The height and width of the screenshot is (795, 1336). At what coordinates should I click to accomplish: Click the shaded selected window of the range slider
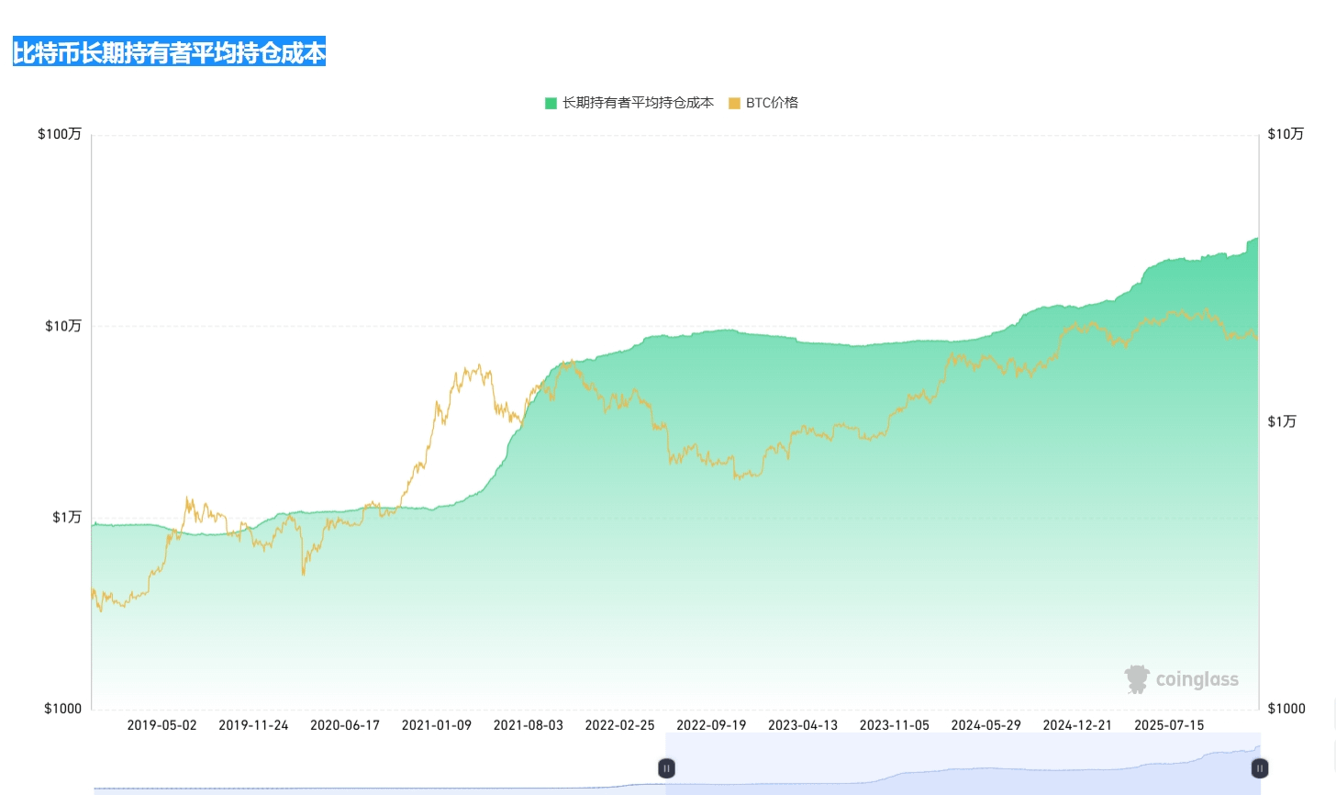pos(963,764)
